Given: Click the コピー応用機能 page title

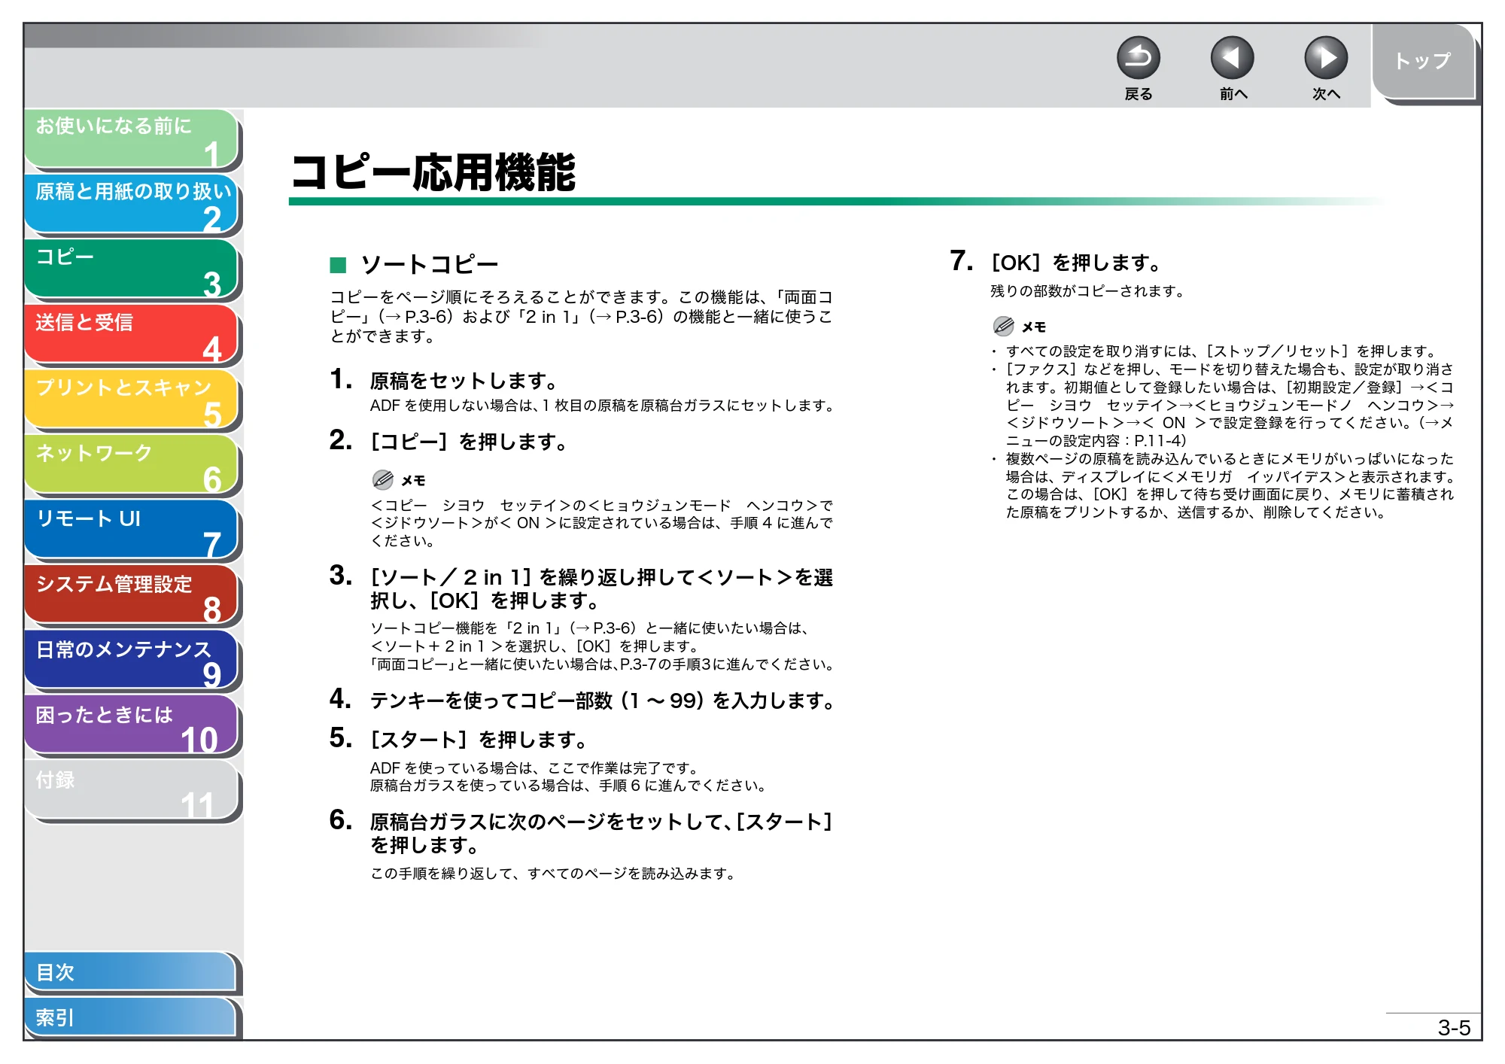Looking at the screenshot, I should [x=433, y=172].
